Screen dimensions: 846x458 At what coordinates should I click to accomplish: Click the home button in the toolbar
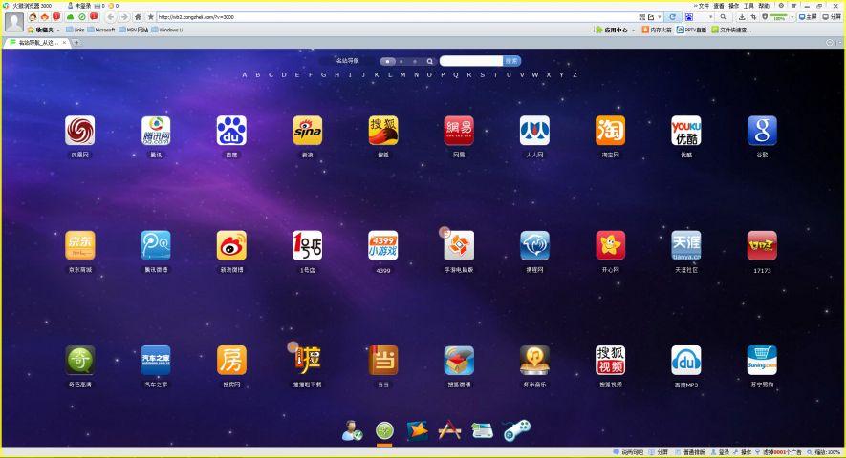(138, 17)
